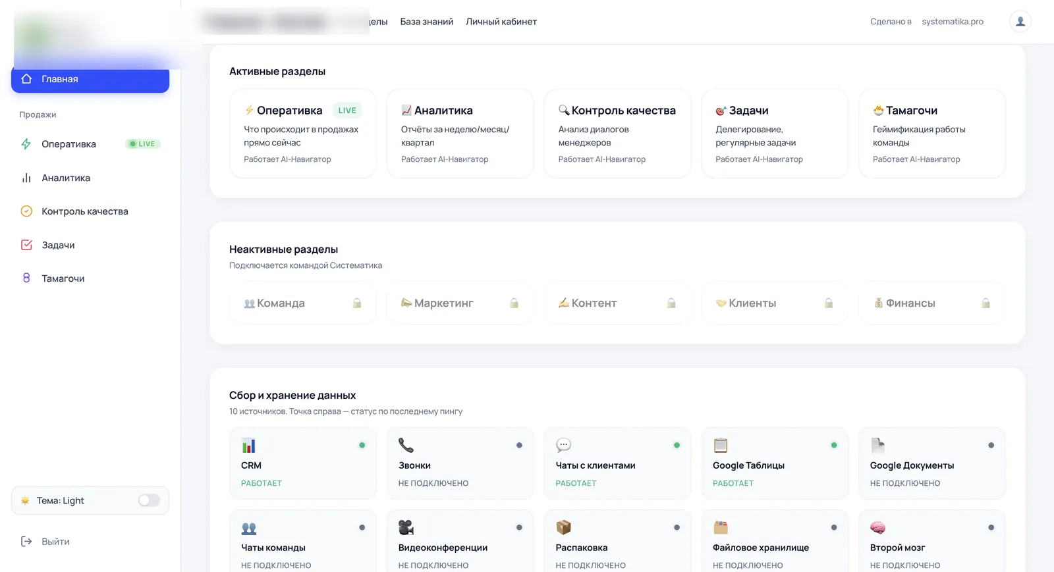Open Оперативка in the sidebar
Screen dimensions: 1054x572
pyautogui.click(x=90, y=144)
